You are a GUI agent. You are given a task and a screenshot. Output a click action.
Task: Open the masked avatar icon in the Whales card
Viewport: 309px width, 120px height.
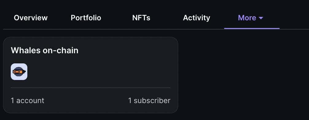click(19, 72)
